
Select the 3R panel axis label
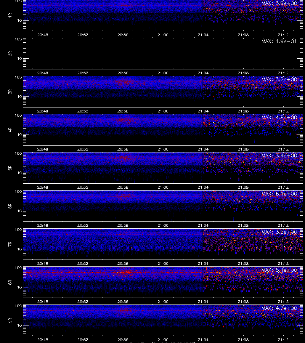pos(10,91)
